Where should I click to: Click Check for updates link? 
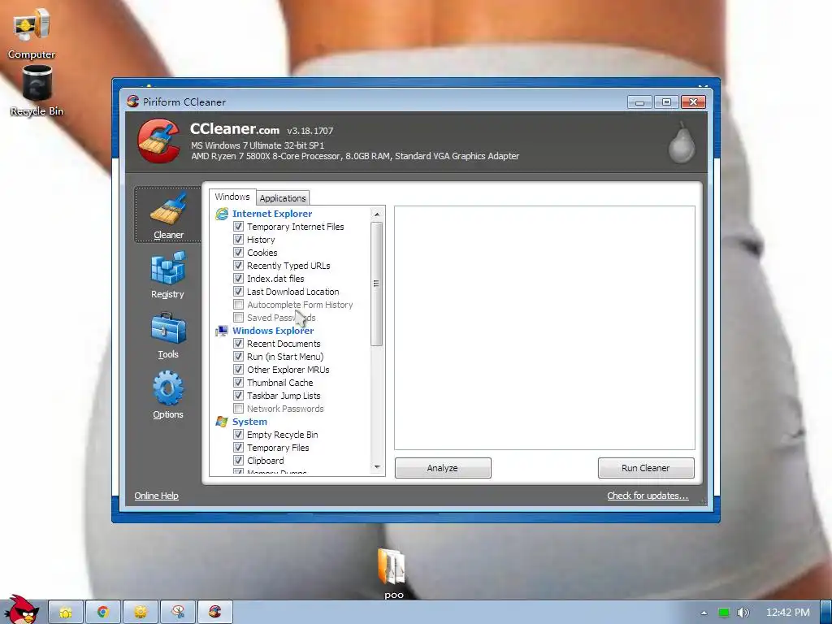pyautogui.click(x=648, y=496)
